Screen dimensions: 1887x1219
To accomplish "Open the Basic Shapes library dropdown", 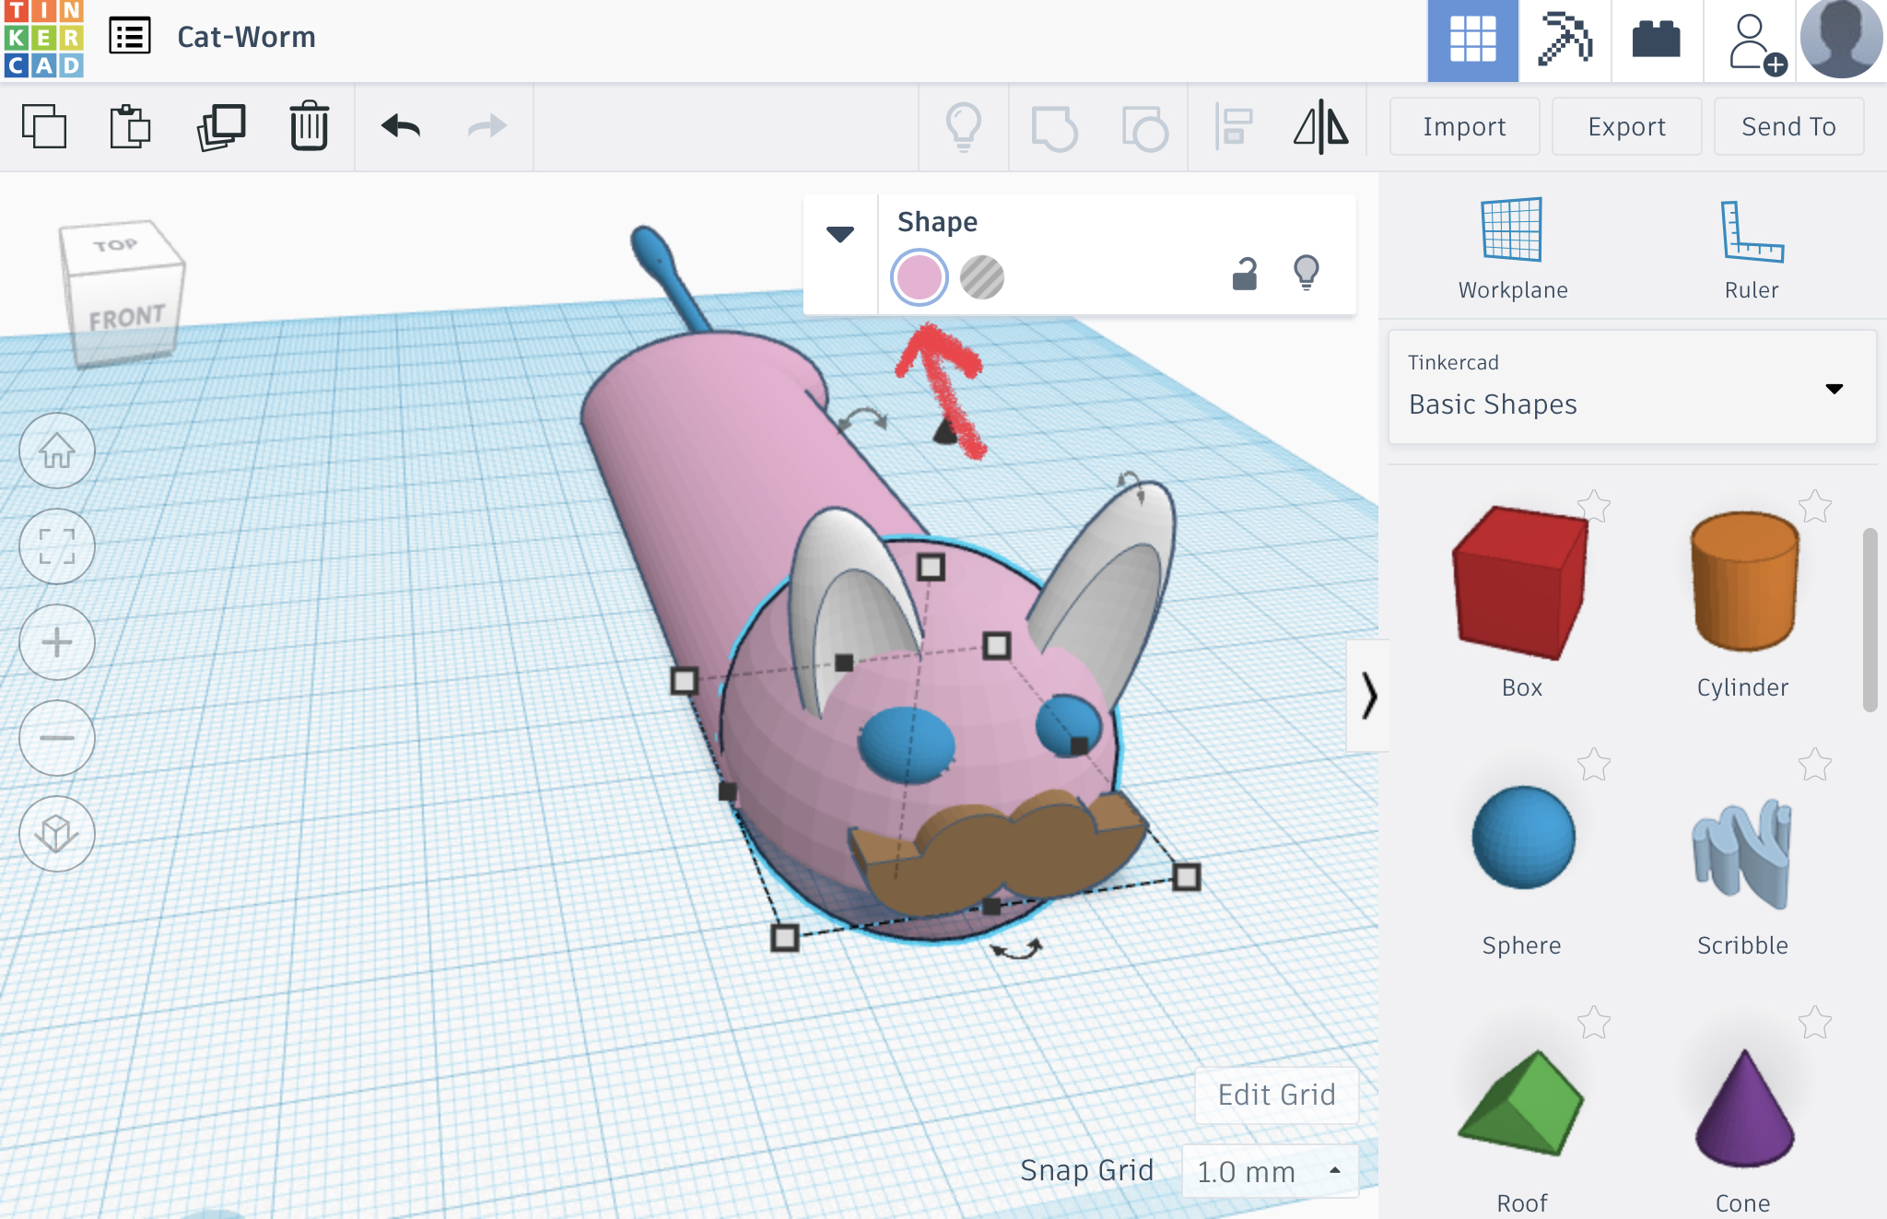I will (1632, 388).
